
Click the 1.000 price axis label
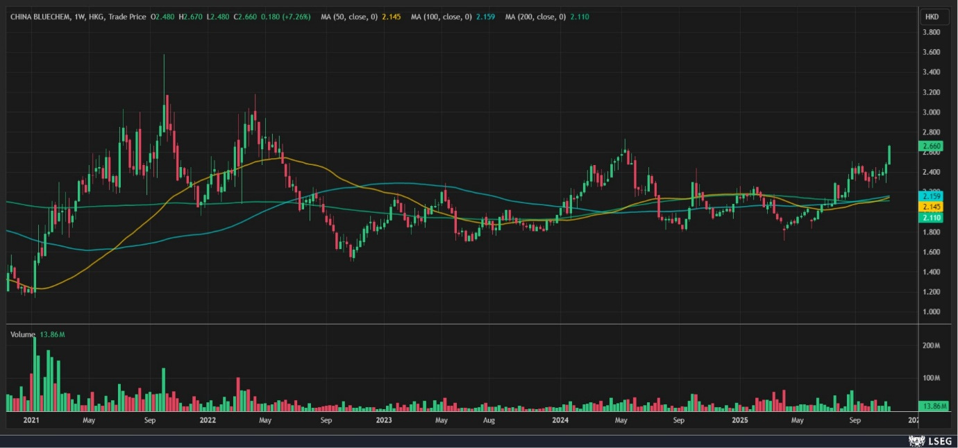tap(931, 312)
